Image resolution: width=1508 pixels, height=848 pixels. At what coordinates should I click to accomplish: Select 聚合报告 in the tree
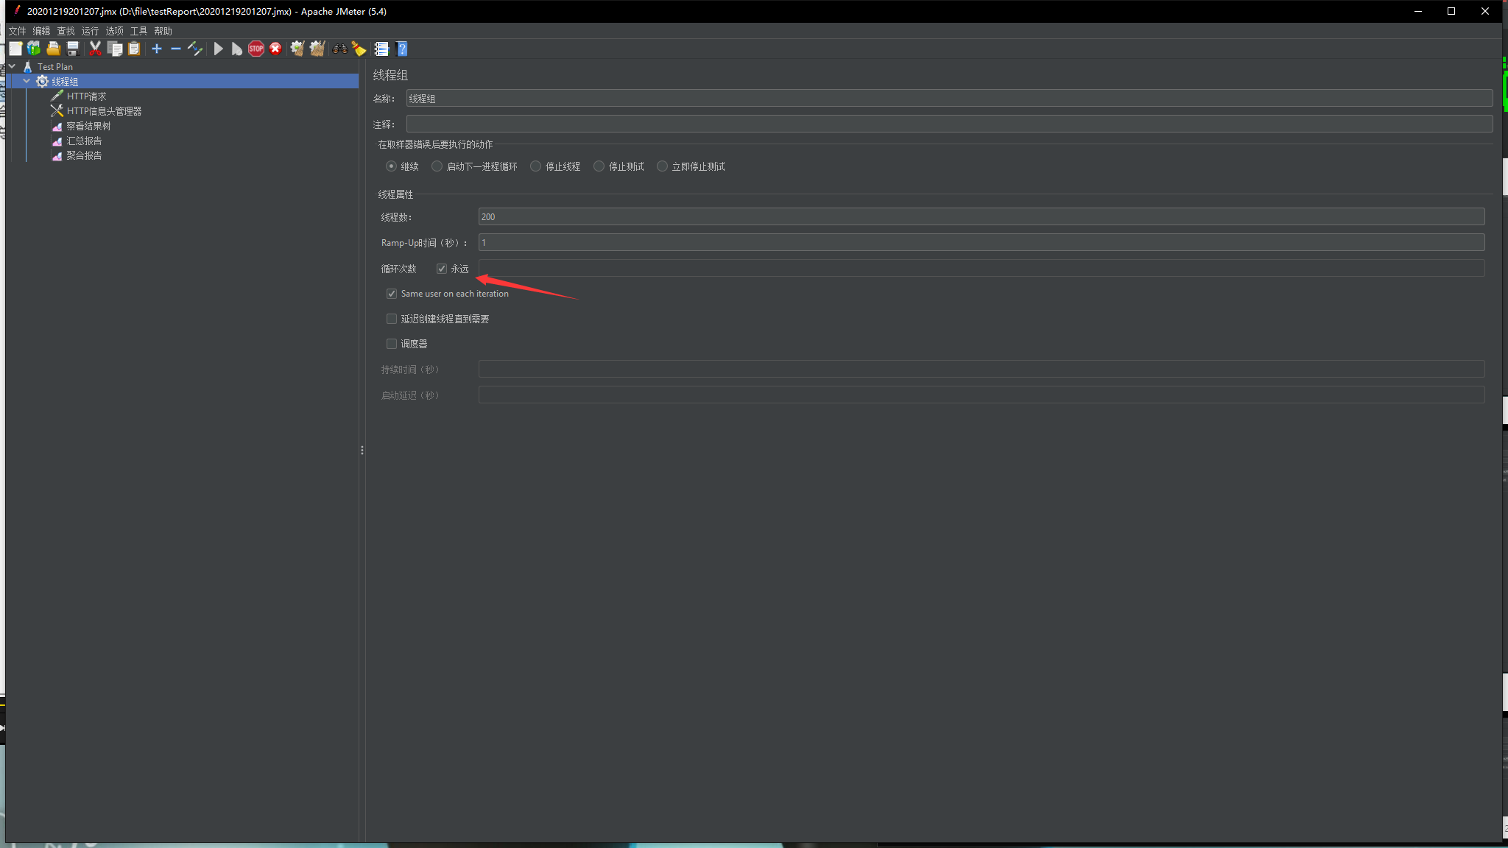84,155
